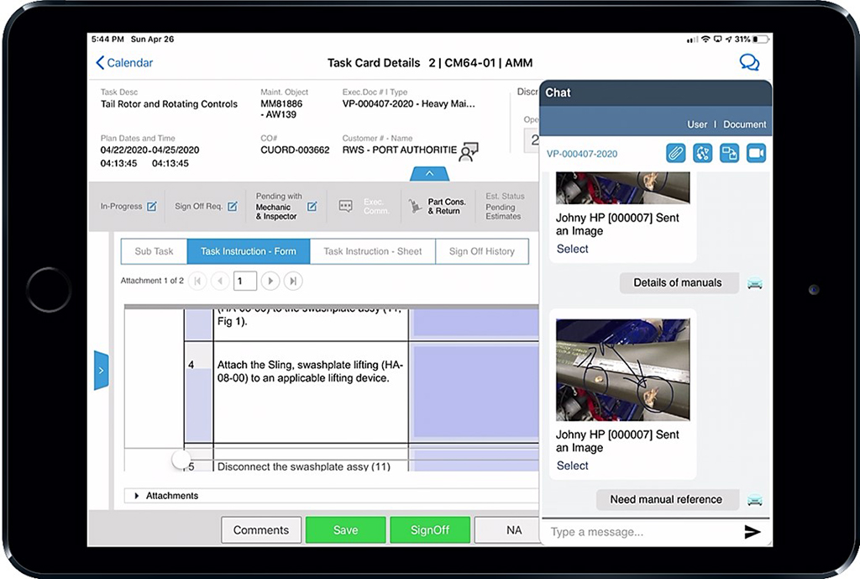The height and width of the screenshot is (579, 860).
Task: Go to next attachment page
Action: pos(270,282)
